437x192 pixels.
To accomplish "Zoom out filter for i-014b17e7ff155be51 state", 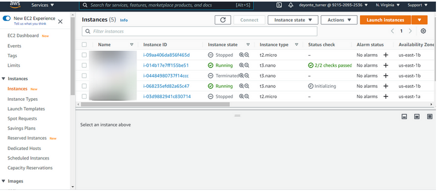I will tap(247, 65).
